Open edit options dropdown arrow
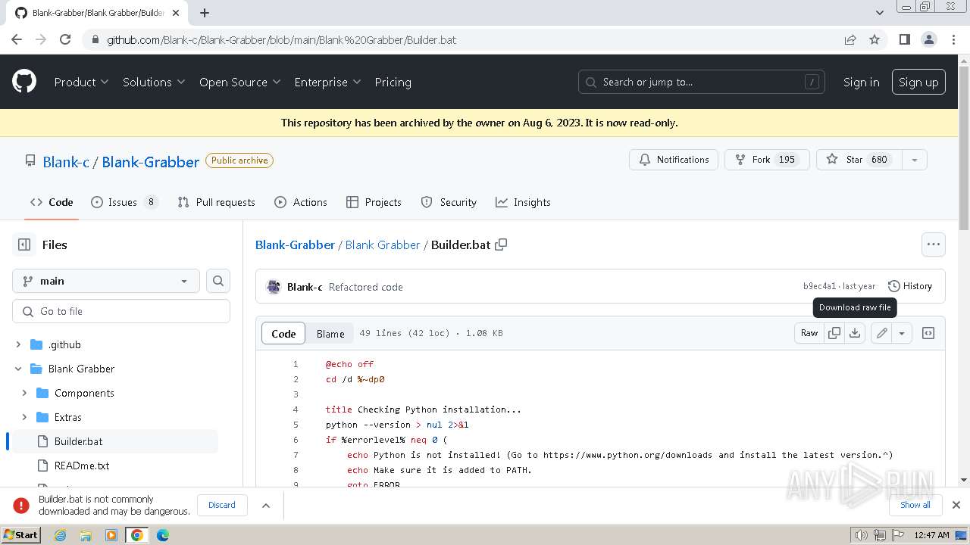Viewport: 970px width, 545px height. (x=902, y=333)
